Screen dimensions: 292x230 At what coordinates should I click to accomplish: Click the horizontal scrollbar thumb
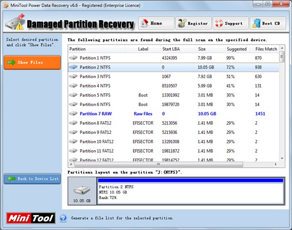[x=159, y=164]
